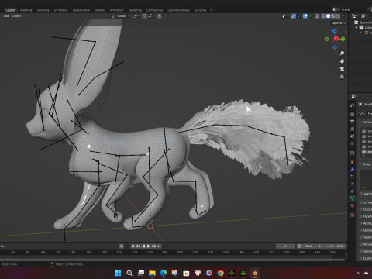Open the Physics properties tab
Viewport: 372px width, 279px height.
352,184
